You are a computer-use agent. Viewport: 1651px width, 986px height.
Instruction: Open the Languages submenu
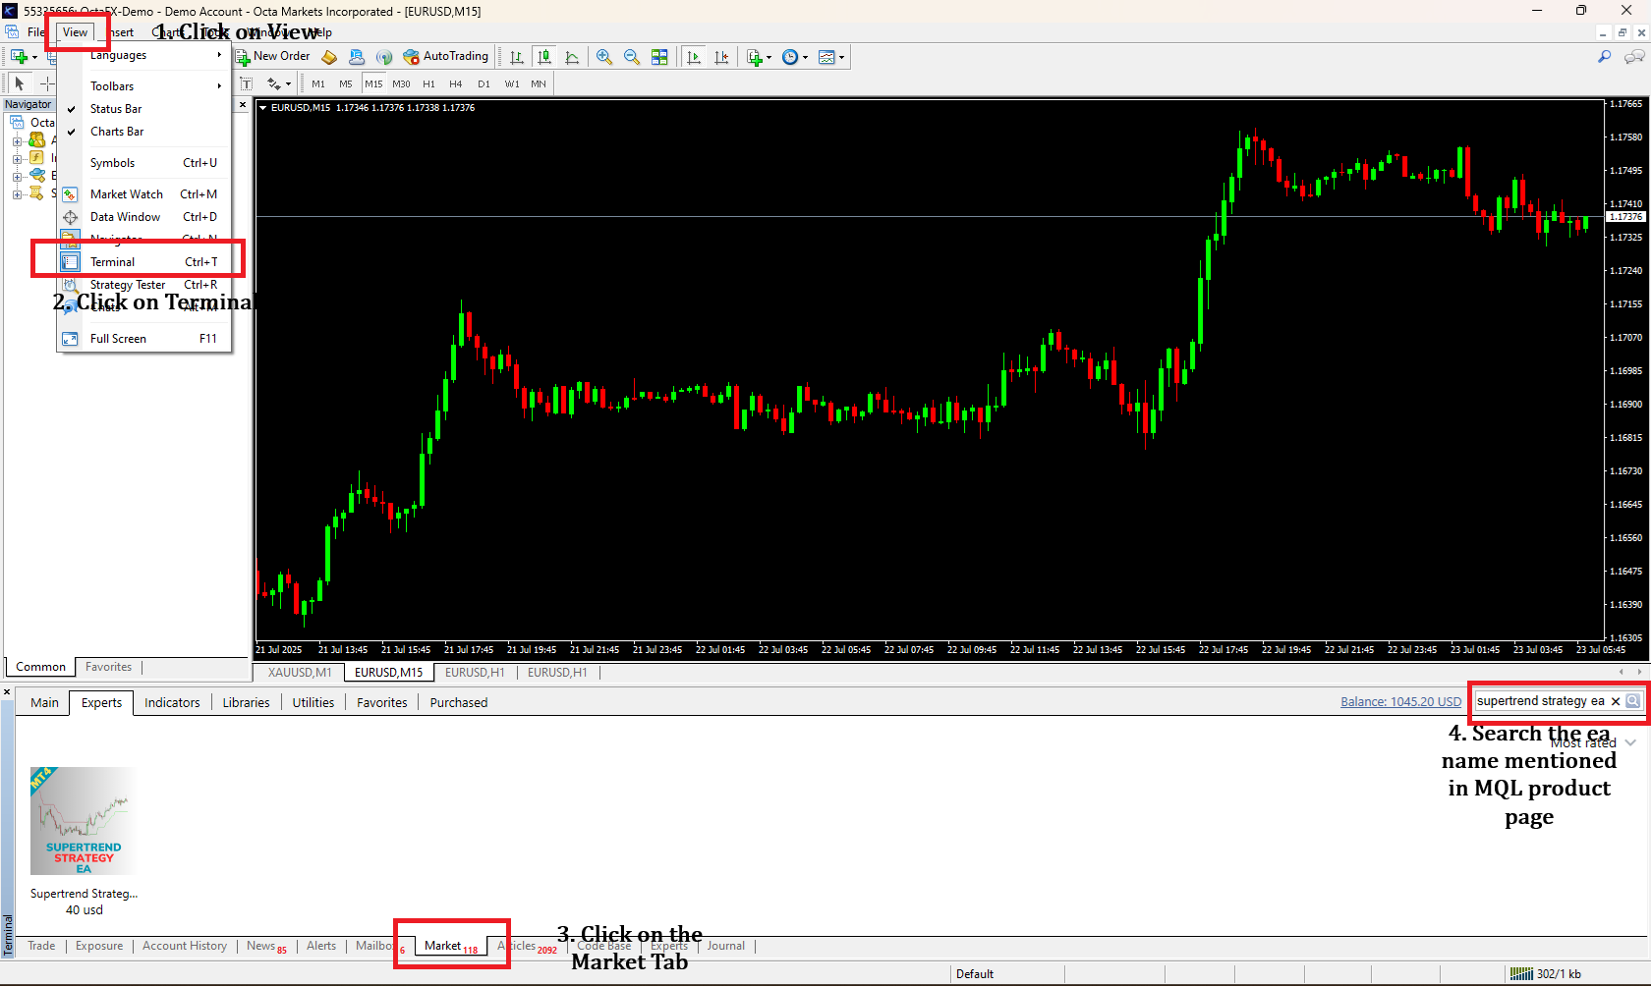pos(144,56)
